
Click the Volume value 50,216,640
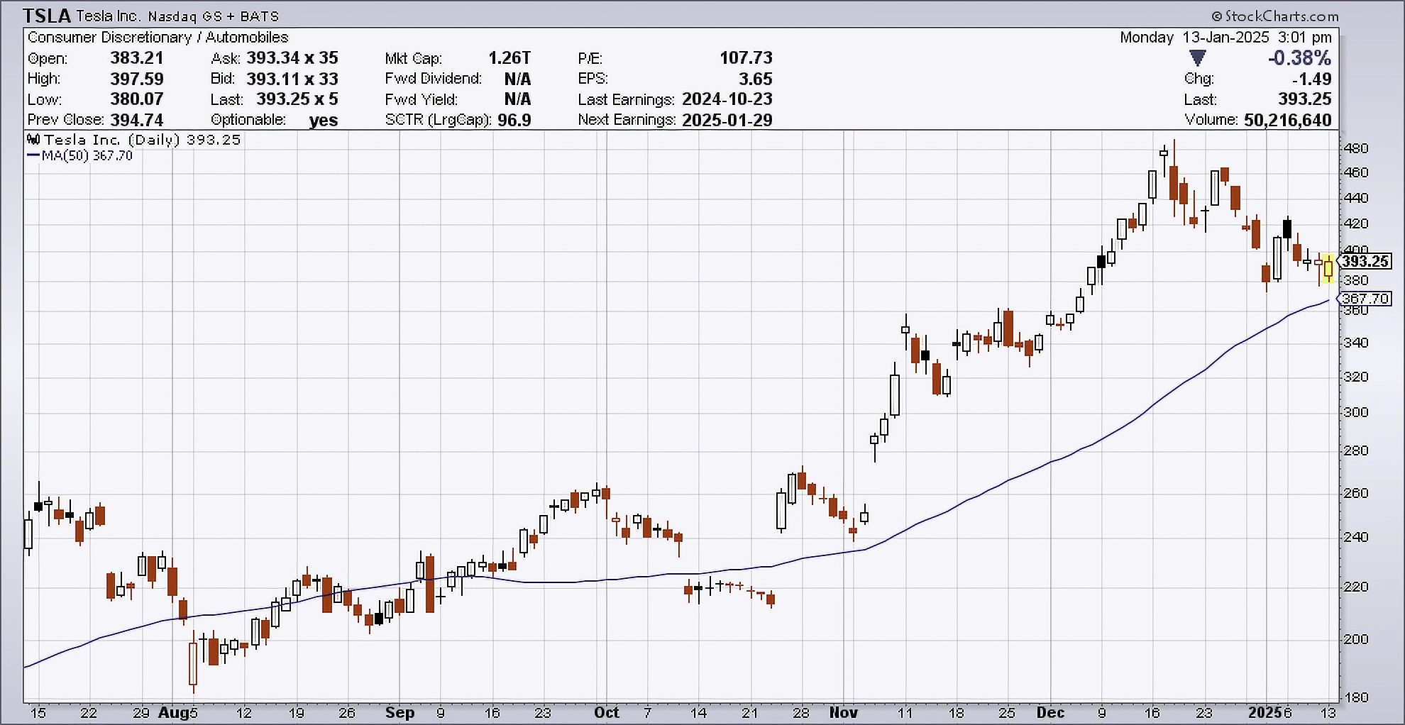(x=1287, y=120)
